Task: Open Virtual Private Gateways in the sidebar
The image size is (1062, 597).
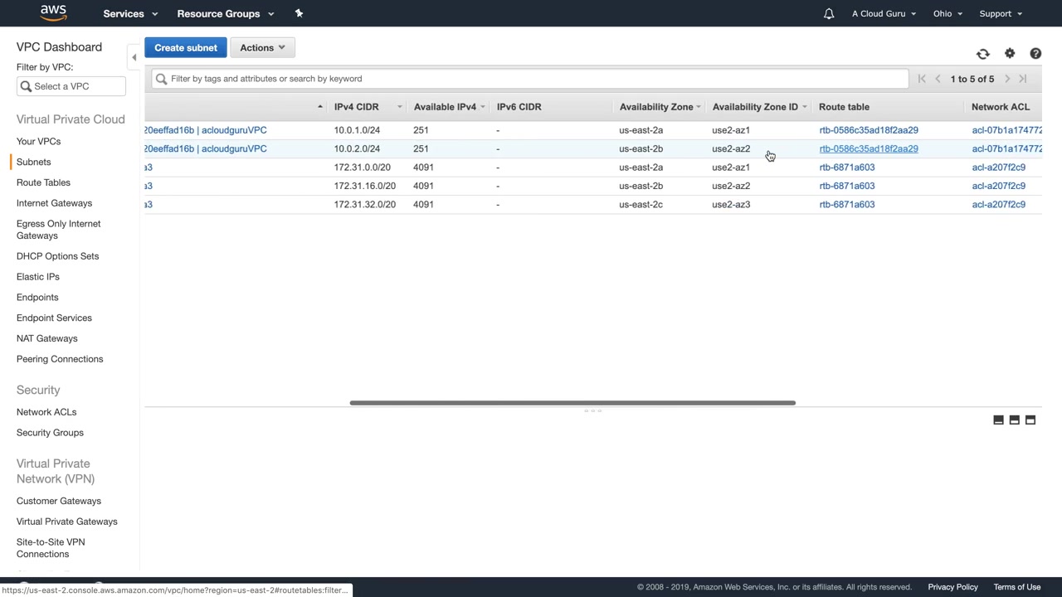Action: [x=67, y=522]
